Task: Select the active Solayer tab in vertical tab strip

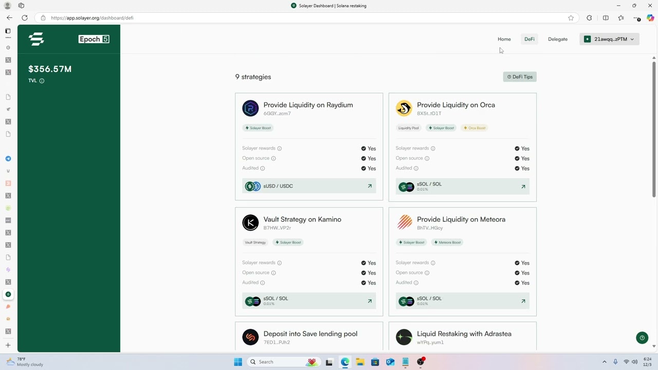Action: point(8,294)
